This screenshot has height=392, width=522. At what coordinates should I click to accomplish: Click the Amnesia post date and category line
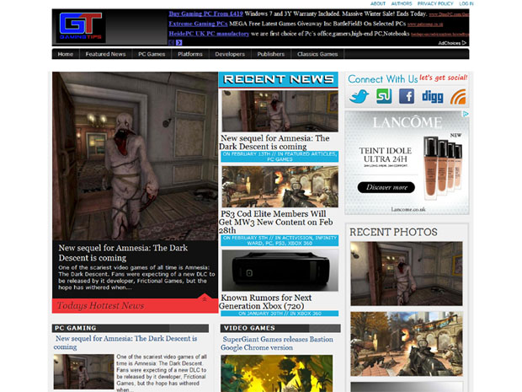click(x=280, y=157)
